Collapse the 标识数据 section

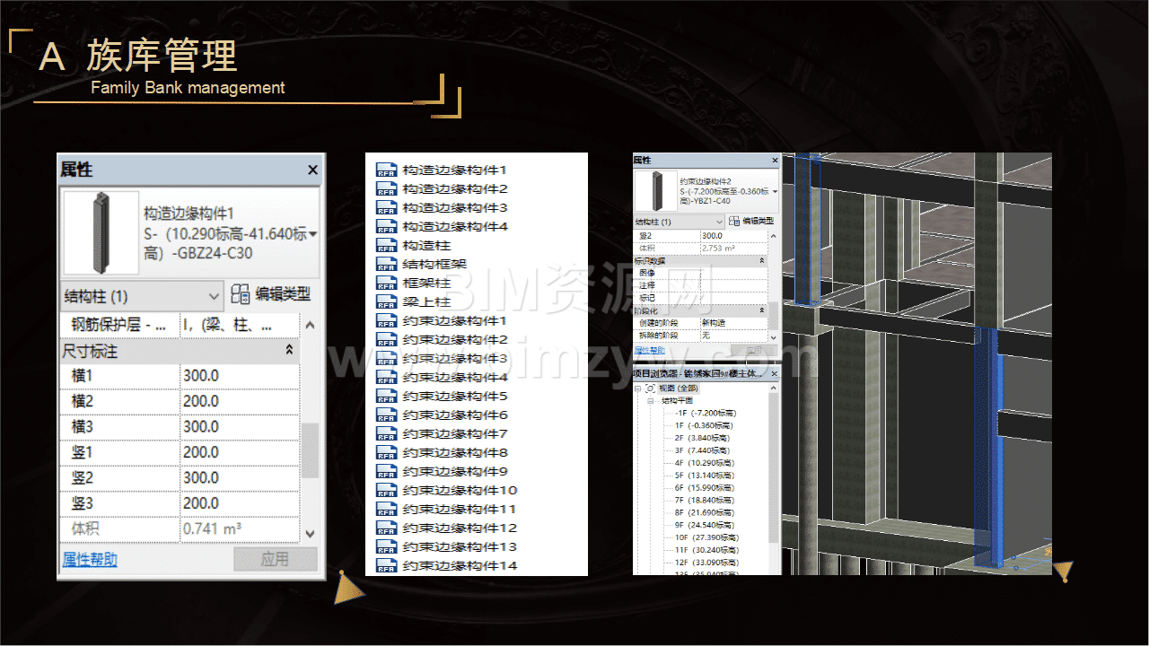[762, 260]
